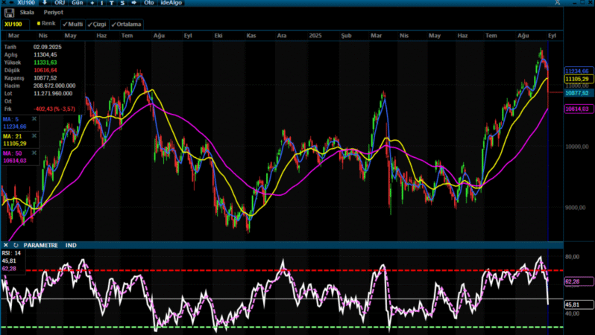This screenshot has width=595, height=335.
Task: Click the 'T' text tool icon
Action: (112, 3)
